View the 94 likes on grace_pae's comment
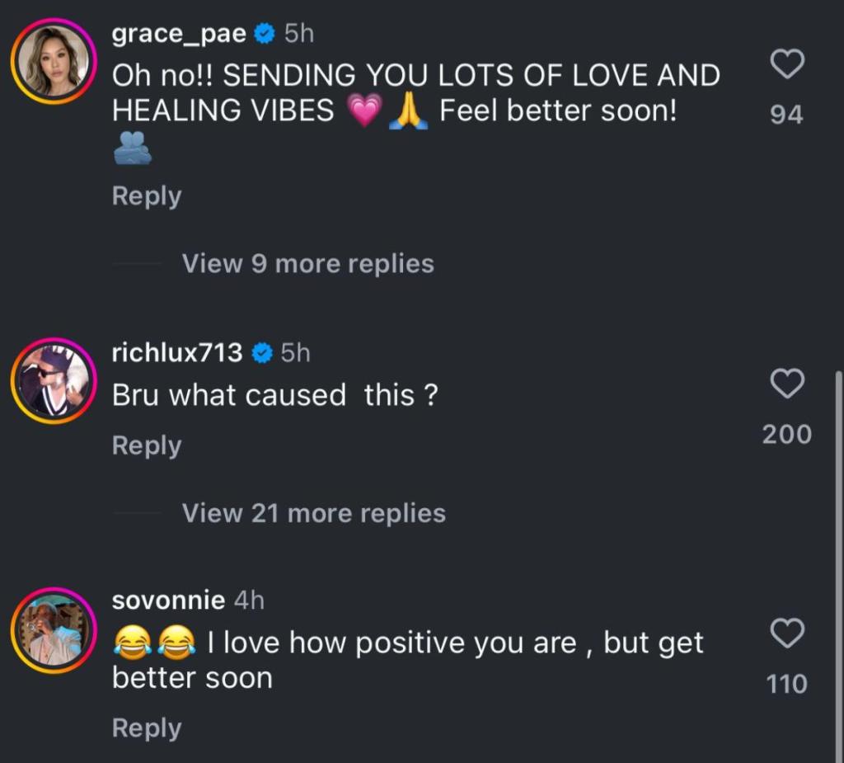Viewport: 844px width, 763px height. [x=786, y=115]
